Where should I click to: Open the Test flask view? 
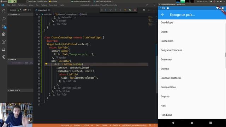4,49
